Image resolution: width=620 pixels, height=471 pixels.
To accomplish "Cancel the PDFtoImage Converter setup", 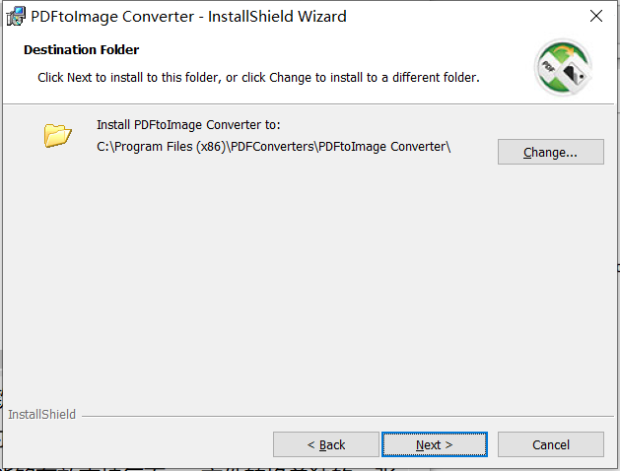I will point(550,444).
